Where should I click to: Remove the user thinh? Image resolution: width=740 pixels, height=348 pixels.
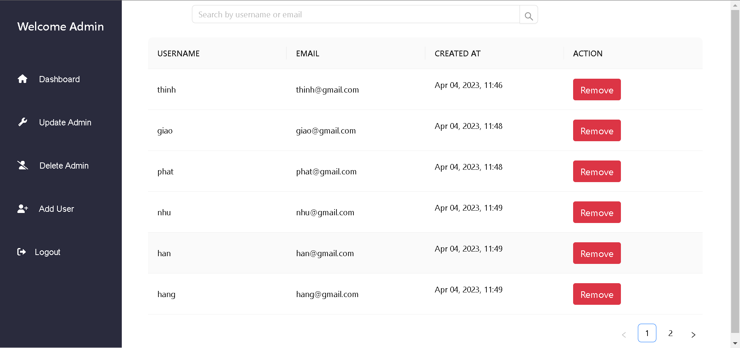(597, 90)
